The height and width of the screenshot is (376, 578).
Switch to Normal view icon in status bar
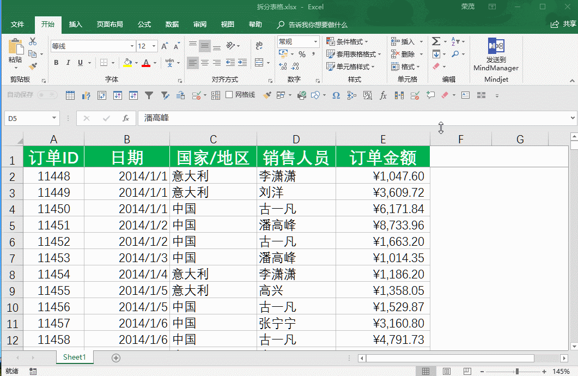coord(426,371)
